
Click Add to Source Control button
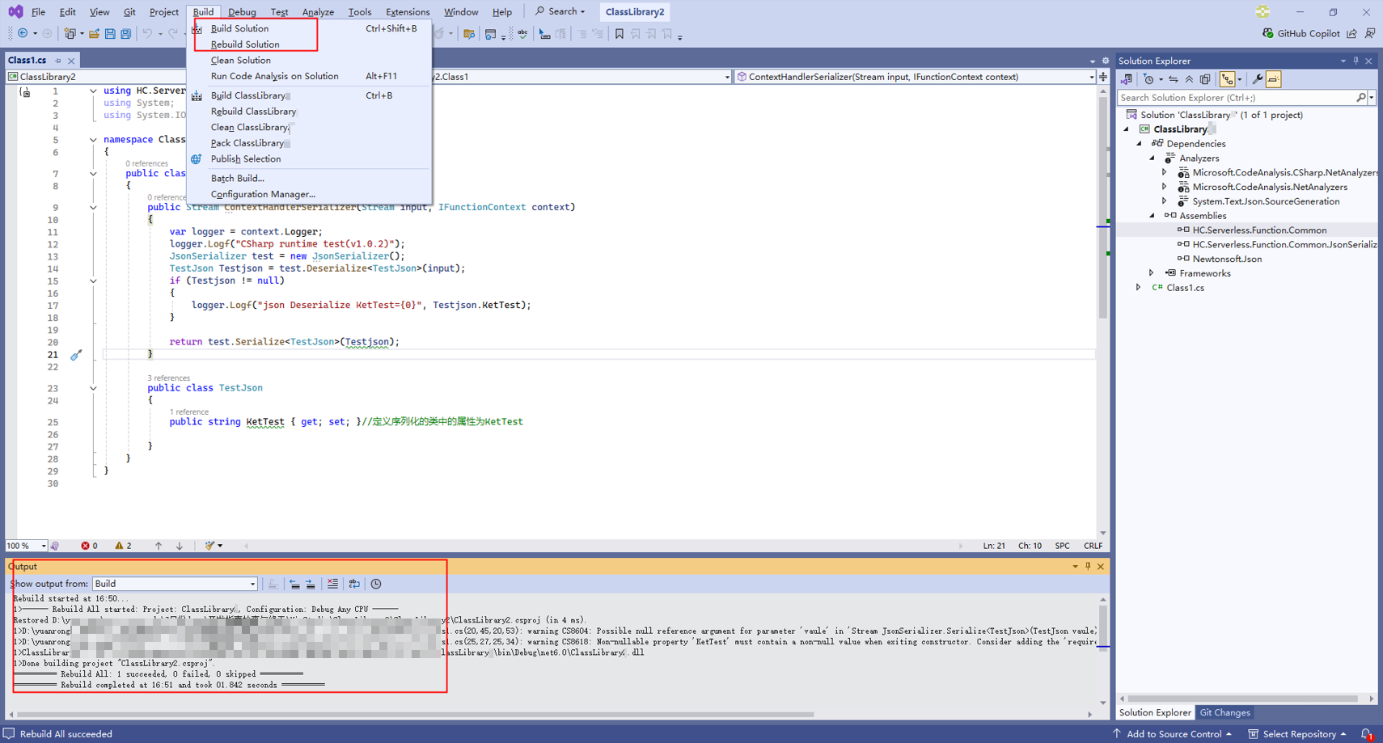click(1173, 734)
